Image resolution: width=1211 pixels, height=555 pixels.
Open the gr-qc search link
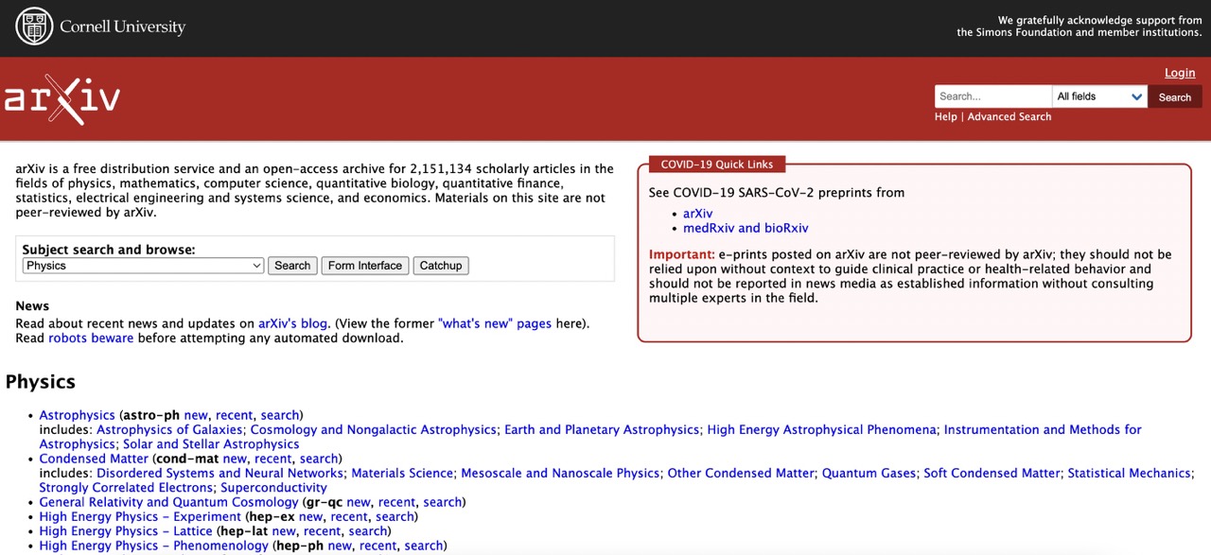tap(443, 502)
